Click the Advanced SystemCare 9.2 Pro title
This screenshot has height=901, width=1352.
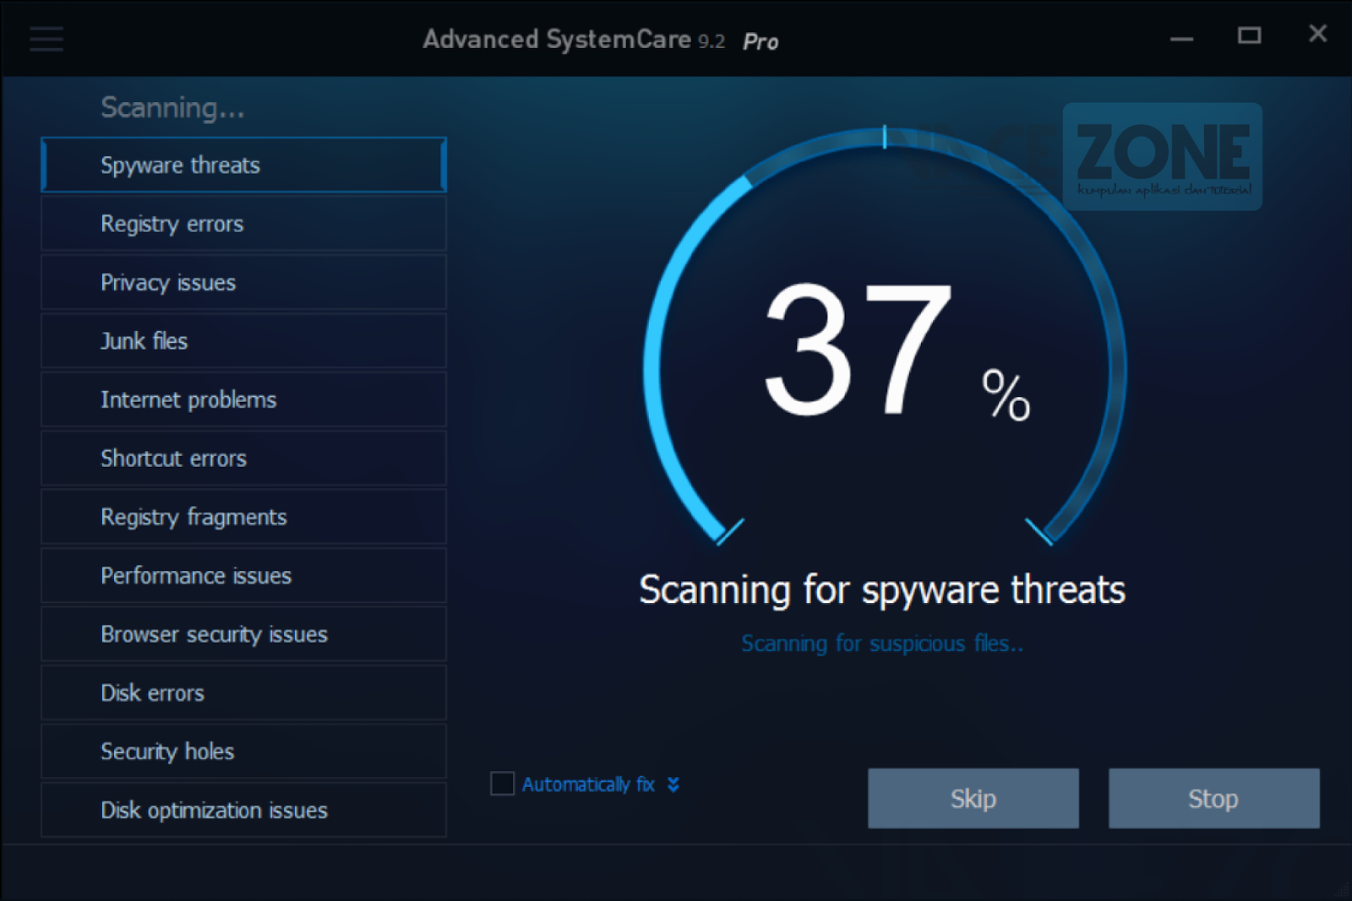(x=601, y=40)
